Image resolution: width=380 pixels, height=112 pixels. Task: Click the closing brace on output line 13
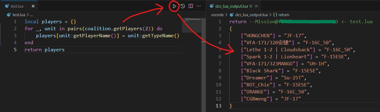click(231, 106)
